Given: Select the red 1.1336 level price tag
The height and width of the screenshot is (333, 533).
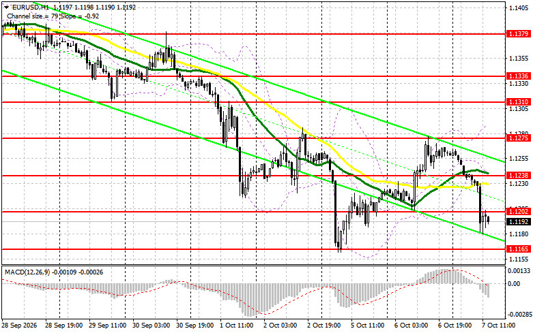Looking at the screenshot, I should [x=519, y=76].
